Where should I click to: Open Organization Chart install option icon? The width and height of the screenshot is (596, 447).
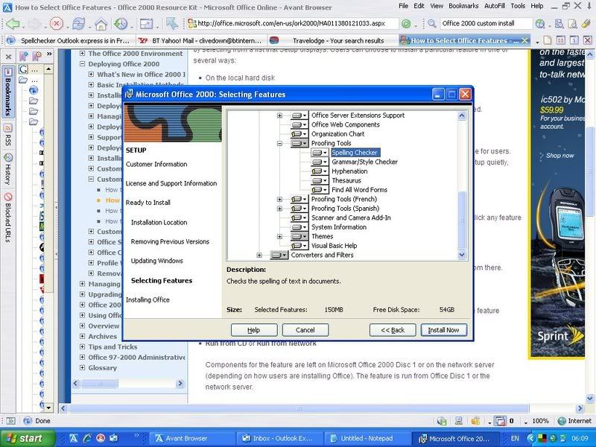point(299,134)
